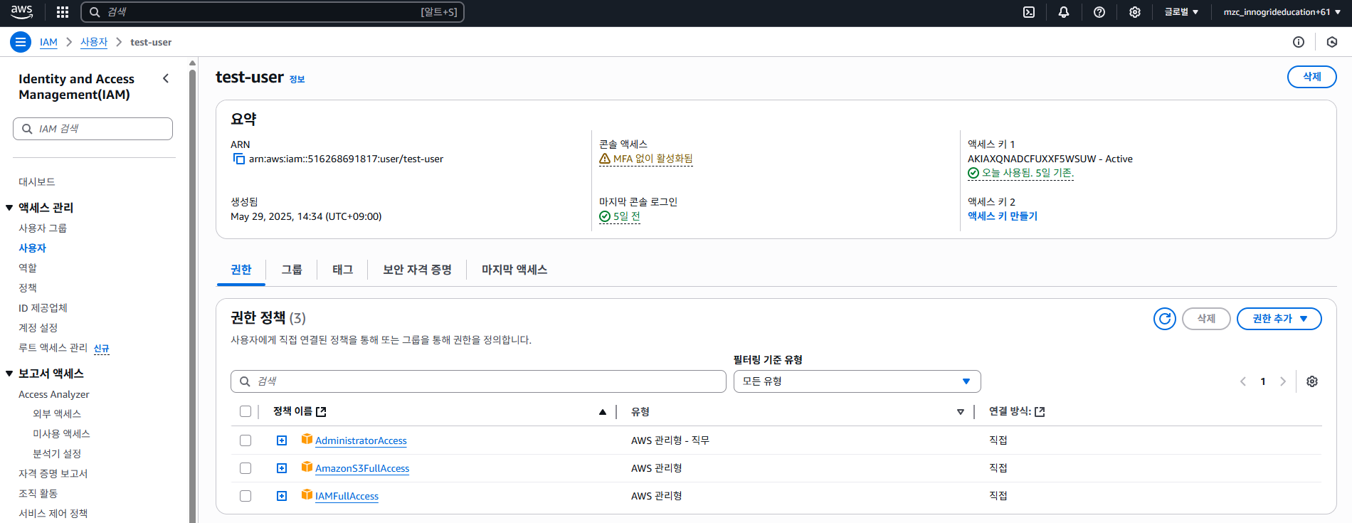The height and width of the screenshot is (523, 1352).
Task: Click the IAMFullAccess policy cube icon
Action: tap(307, 495)
